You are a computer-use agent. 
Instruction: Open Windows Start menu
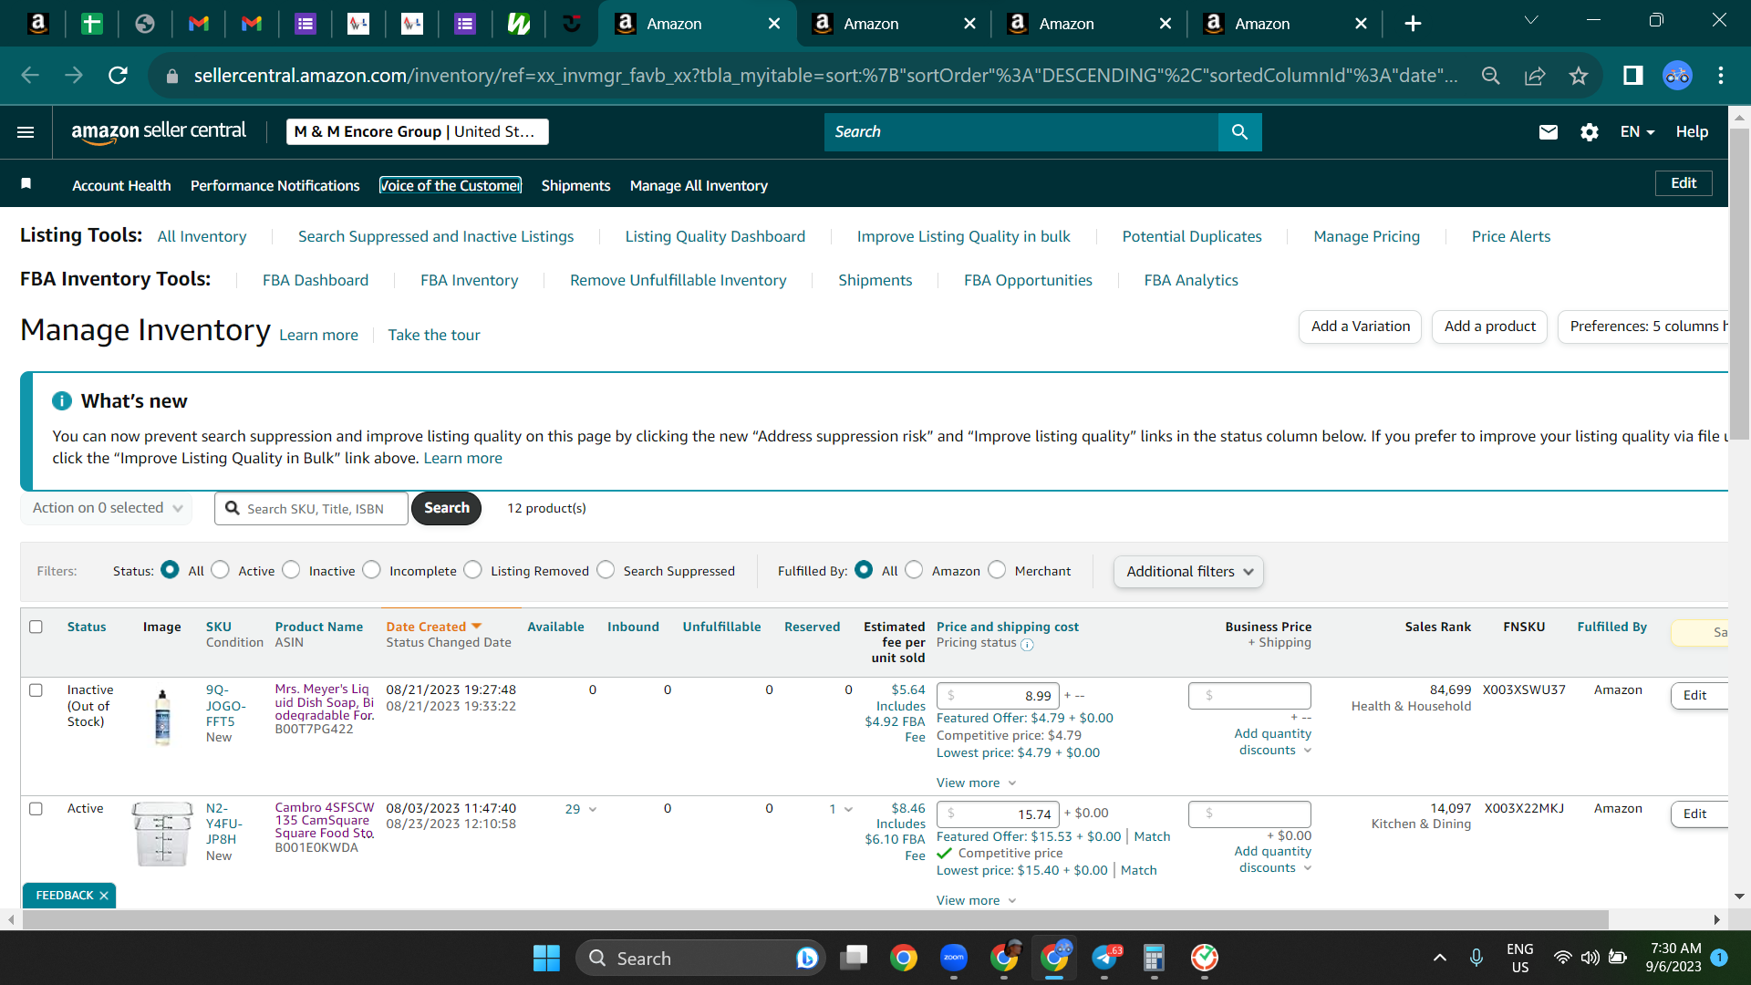click(546, 958)
